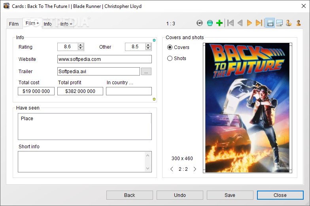Viewport: 310px width, 206px height.
Task: Click the 300 x 460 size text
Action: click(182, 158)
